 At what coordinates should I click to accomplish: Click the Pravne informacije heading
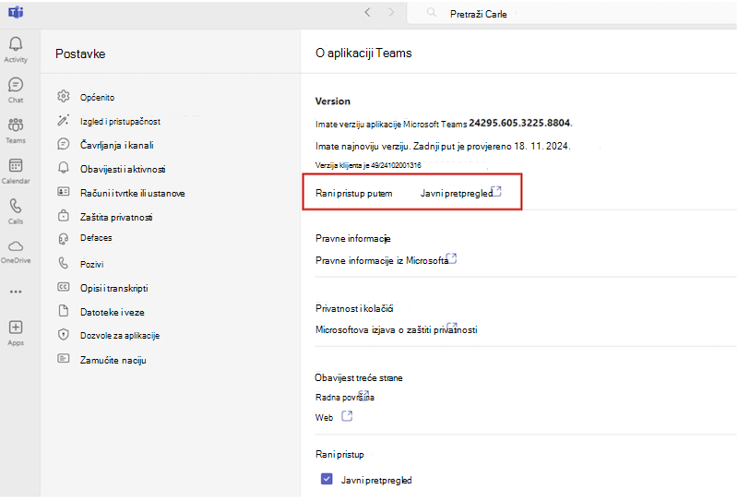[353, 239]
